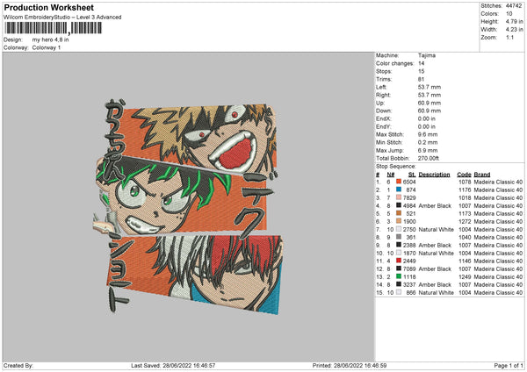Screen dimensions: 527x372
Task: Click the Width value "4.23 in"
Action: 515,30
